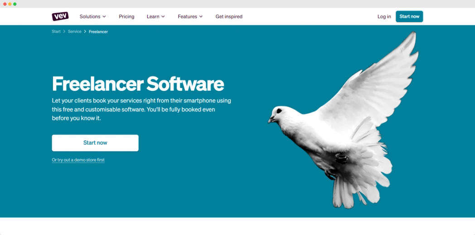The image size is (475, 235).
Task: Expand the Learn menu
Action: (x=156, y=17)
